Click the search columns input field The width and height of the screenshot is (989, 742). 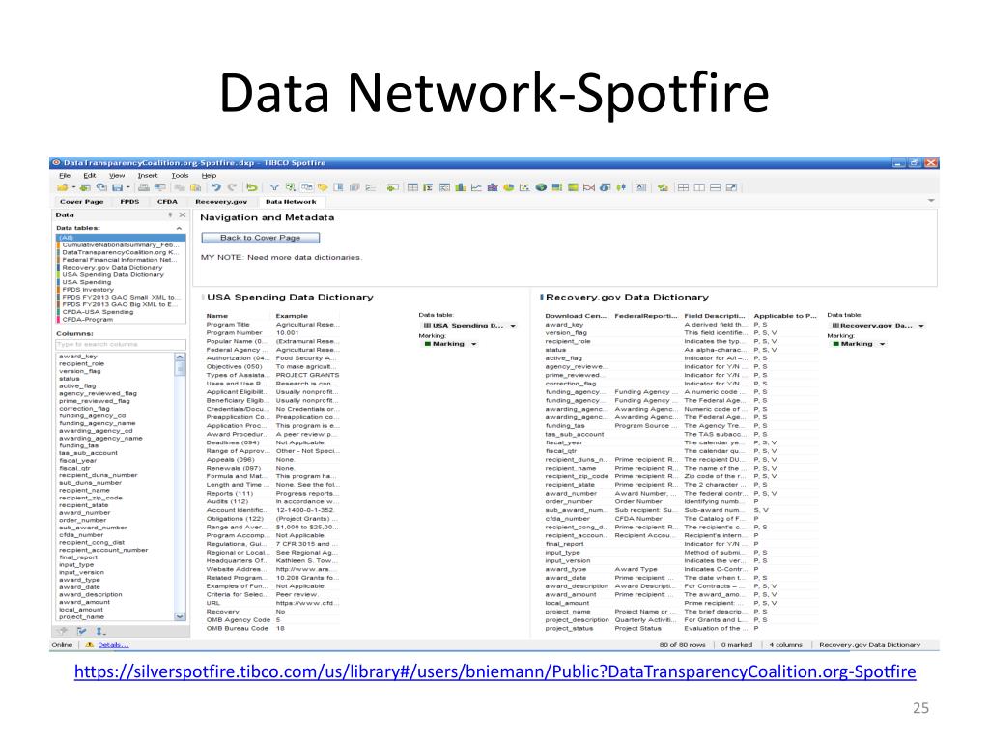click(x=121, y=345)
